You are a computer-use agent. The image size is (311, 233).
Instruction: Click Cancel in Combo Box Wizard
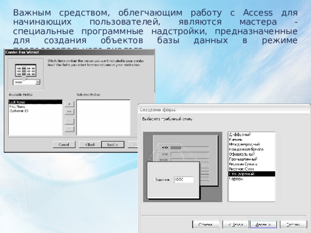tap(64, 145)
